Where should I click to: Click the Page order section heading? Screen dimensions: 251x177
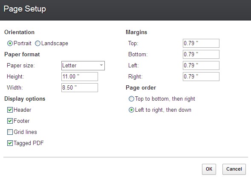[141, 88]
